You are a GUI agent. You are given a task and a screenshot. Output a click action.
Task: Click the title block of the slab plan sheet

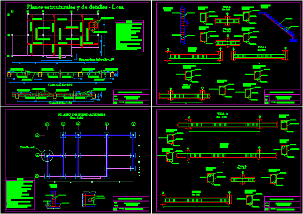click(x=131, y=97)
